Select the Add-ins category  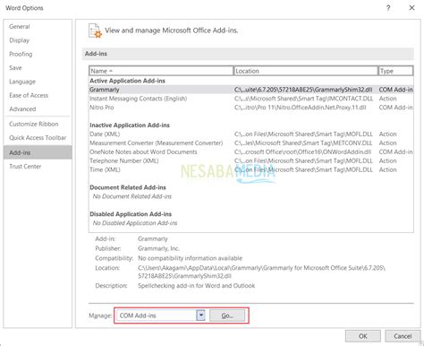[x=38, y=152]
